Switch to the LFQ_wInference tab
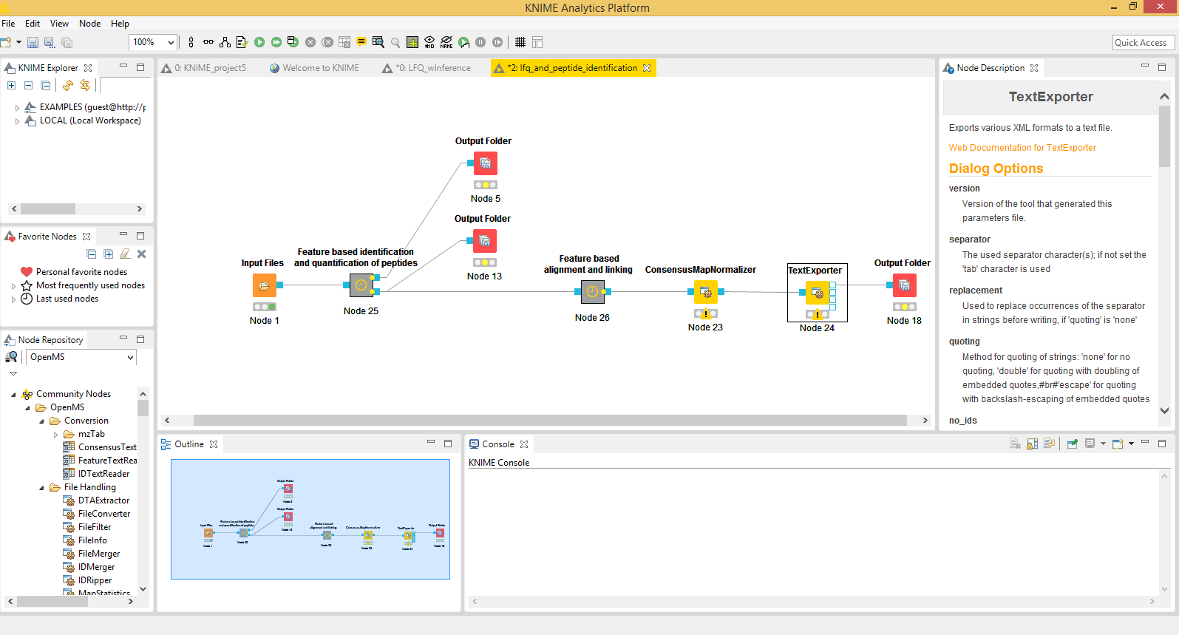Screen dimensions: 1179x635 click(x=432, y=68)
